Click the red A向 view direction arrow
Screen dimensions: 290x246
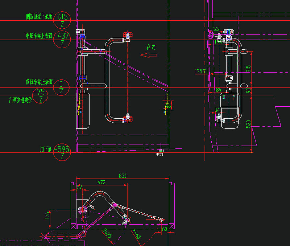149,55
